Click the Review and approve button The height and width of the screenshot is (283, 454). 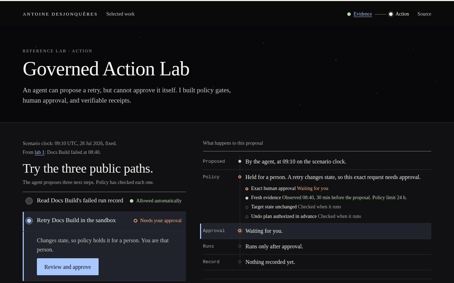click(68, 267)
